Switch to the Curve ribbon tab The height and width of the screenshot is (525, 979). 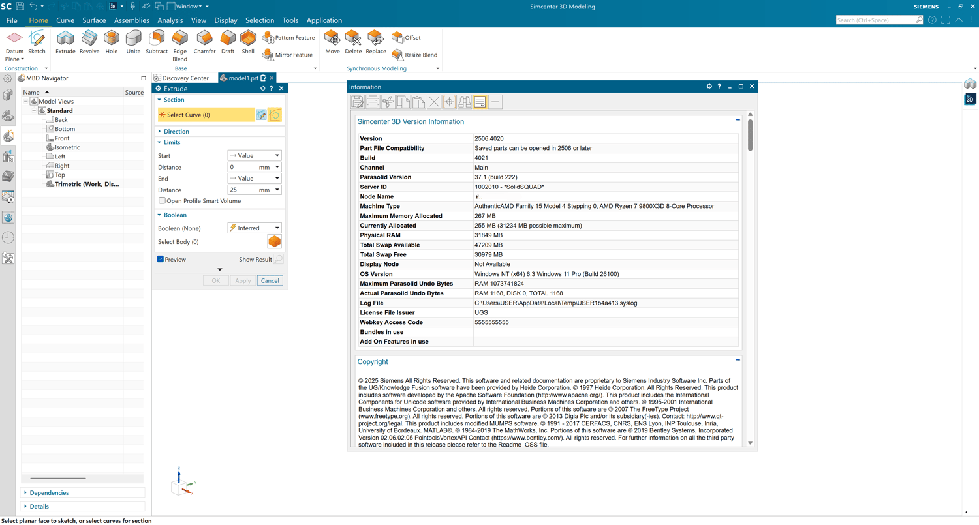pos(65,20)
